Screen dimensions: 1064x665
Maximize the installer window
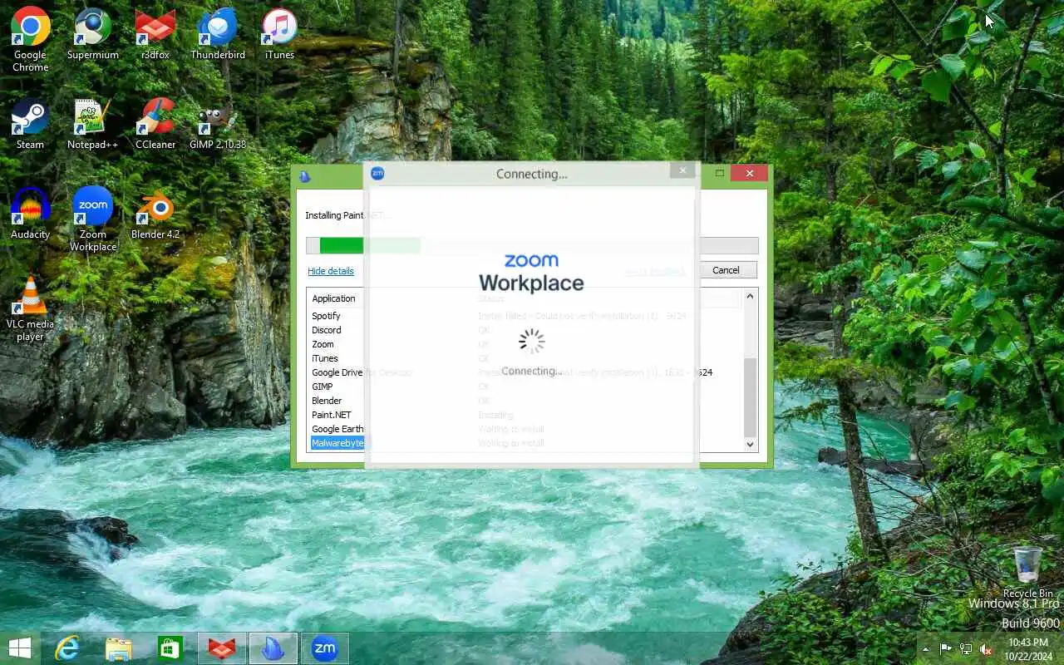[x=720, y=173]
